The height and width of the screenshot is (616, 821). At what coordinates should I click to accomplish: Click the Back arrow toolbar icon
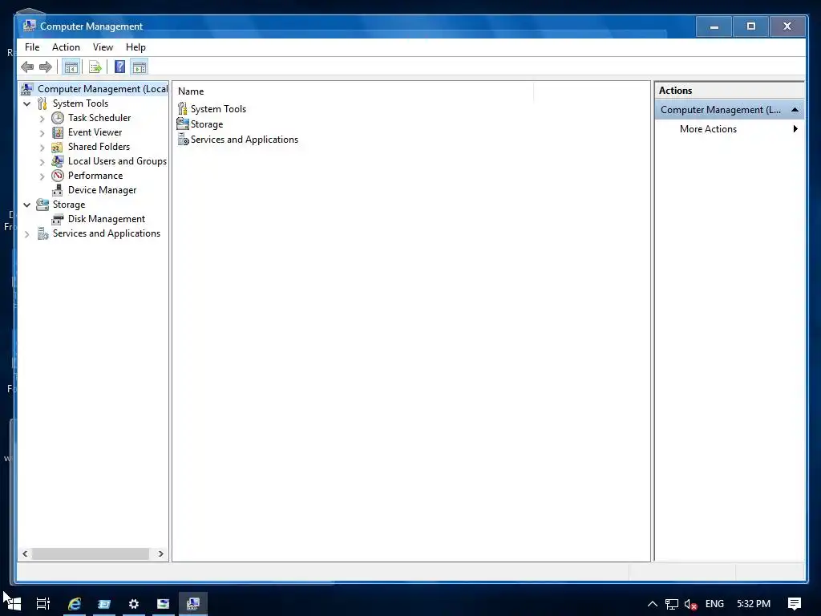tap(27, 67)
